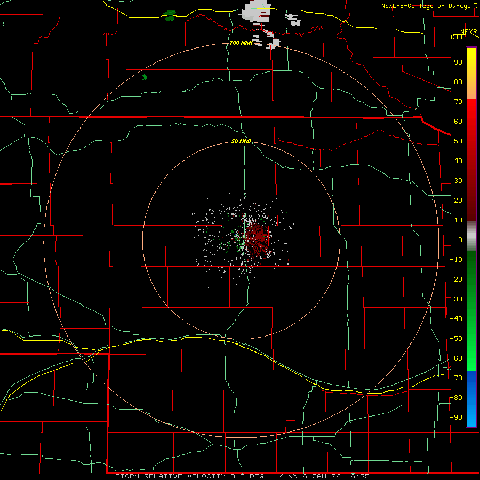Click the -30 value on velocity scale
The height and width of the screenshot is (480, 480).
point(456,299)
